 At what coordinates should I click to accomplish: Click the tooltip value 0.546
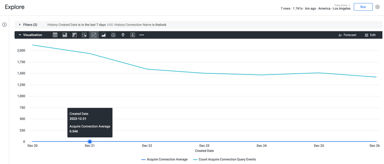[74, 132]
